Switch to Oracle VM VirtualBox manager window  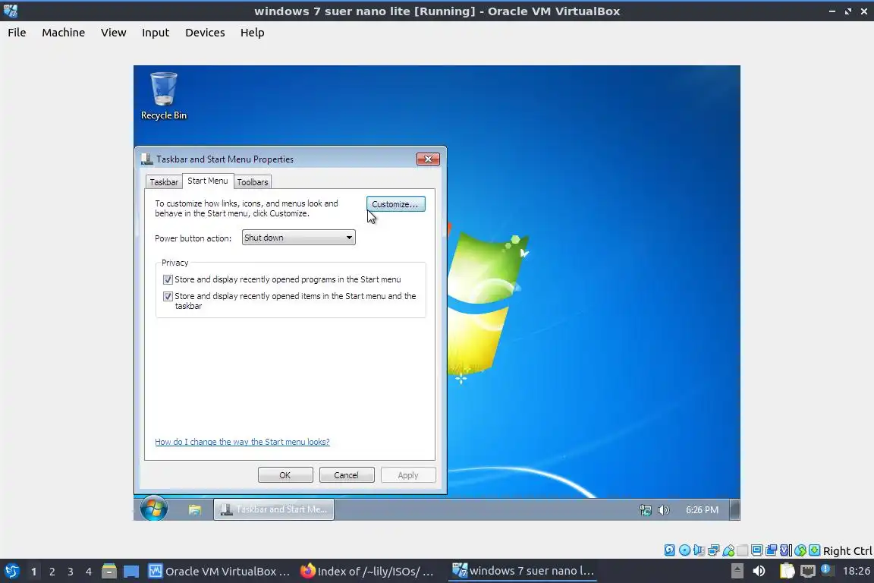point(219,572)
